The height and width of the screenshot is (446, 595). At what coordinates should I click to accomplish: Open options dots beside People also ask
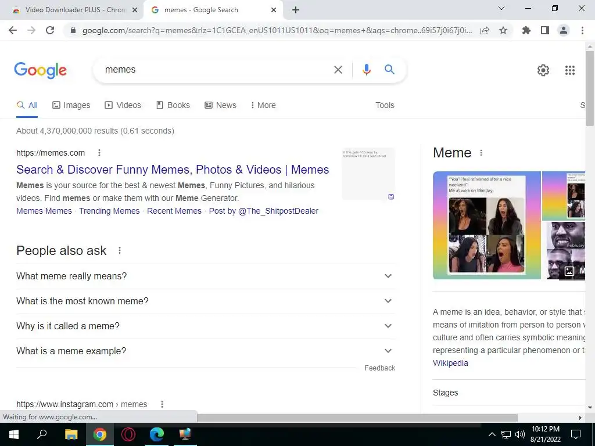click(120, 250)
